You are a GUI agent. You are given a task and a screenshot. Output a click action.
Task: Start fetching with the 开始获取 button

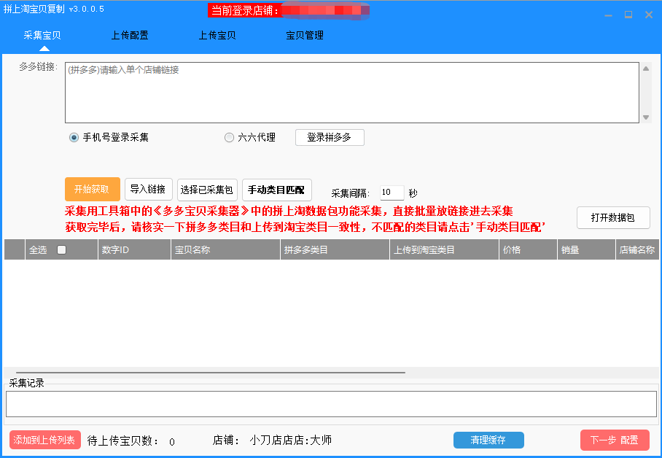click(x=93, y=190)
